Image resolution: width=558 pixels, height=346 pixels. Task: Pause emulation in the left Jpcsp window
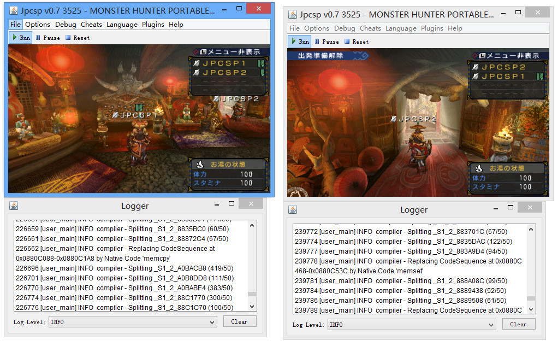pos(48,38)
